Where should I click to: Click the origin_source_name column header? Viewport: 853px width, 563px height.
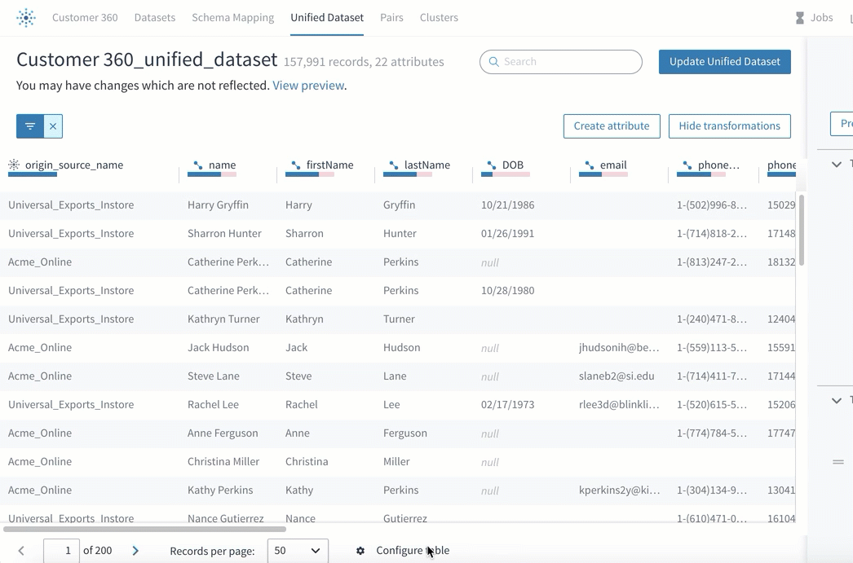pos(74,165)
